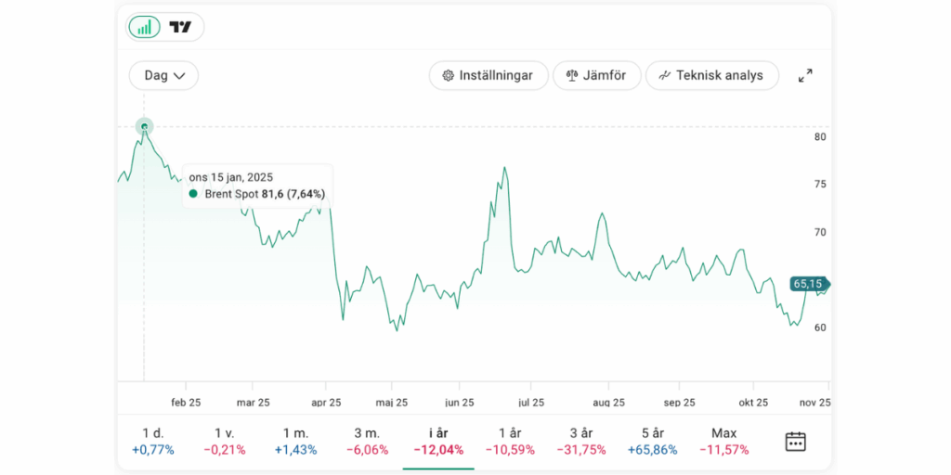Screen dimensions: 951x475
Task: Select the 1 v. time period
Action: click(x=225, y=442)
